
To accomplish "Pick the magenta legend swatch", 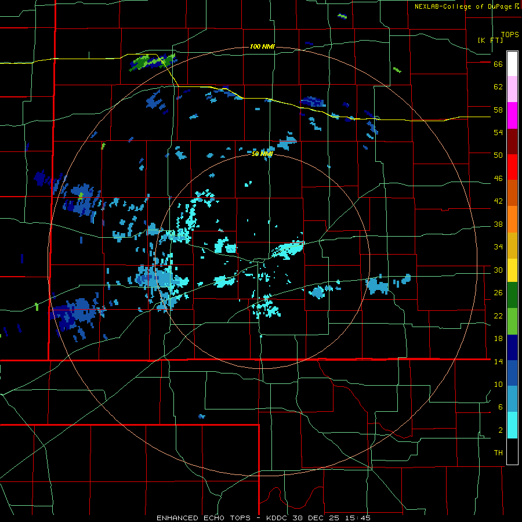I will click(512, 115).
